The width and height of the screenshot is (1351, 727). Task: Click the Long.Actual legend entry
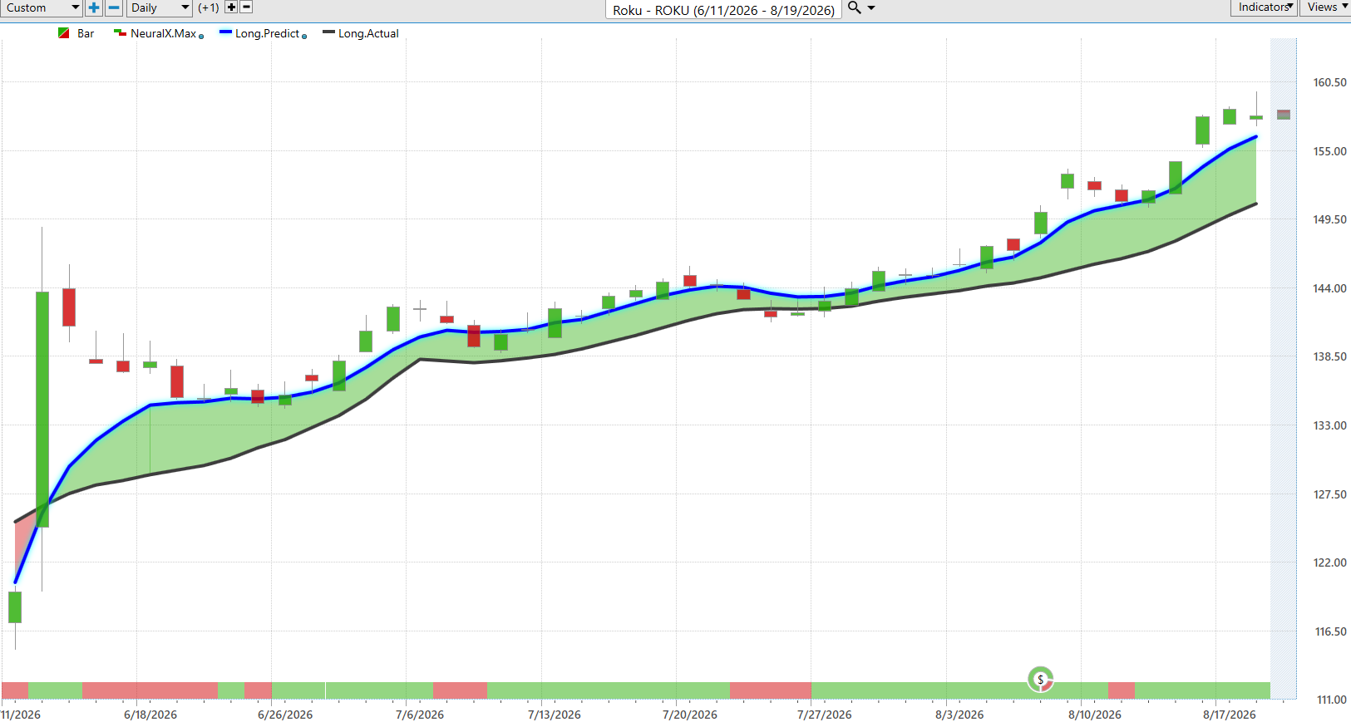pos(361,33)
